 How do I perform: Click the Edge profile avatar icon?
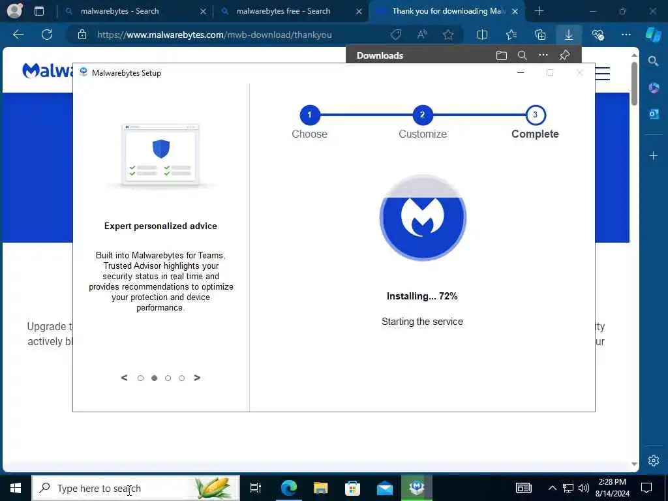[x=14, y=10]
